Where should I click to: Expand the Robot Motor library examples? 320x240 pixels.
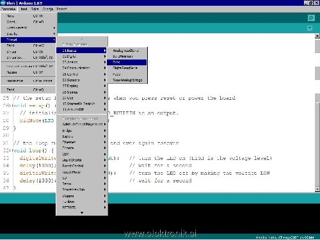point(82,172)
